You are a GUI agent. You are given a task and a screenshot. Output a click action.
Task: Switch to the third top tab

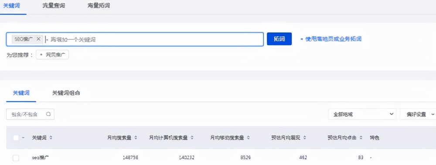(x=98, y=6)
